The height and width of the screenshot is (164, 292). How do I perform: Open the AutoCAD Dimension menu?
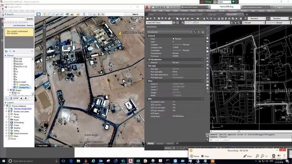(x=211, y=11)
